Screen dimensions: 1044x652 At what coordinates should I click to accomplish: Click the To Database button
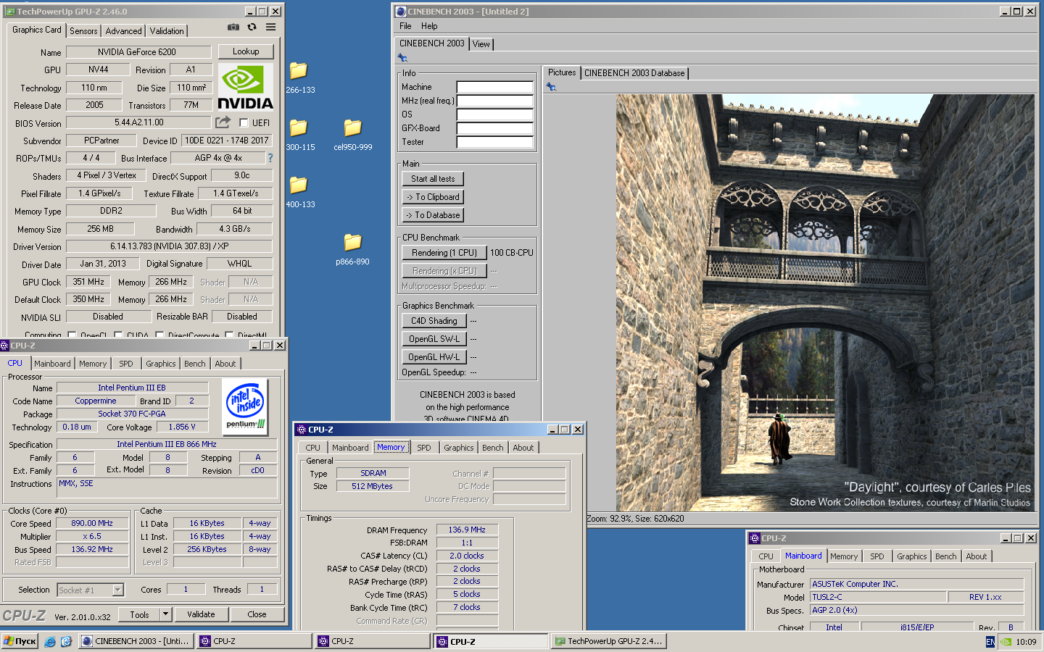433,215
